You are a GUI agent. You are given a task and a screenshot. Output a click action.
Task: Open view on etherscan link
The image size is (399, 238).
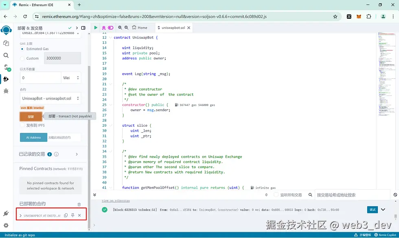coord(116,201)
